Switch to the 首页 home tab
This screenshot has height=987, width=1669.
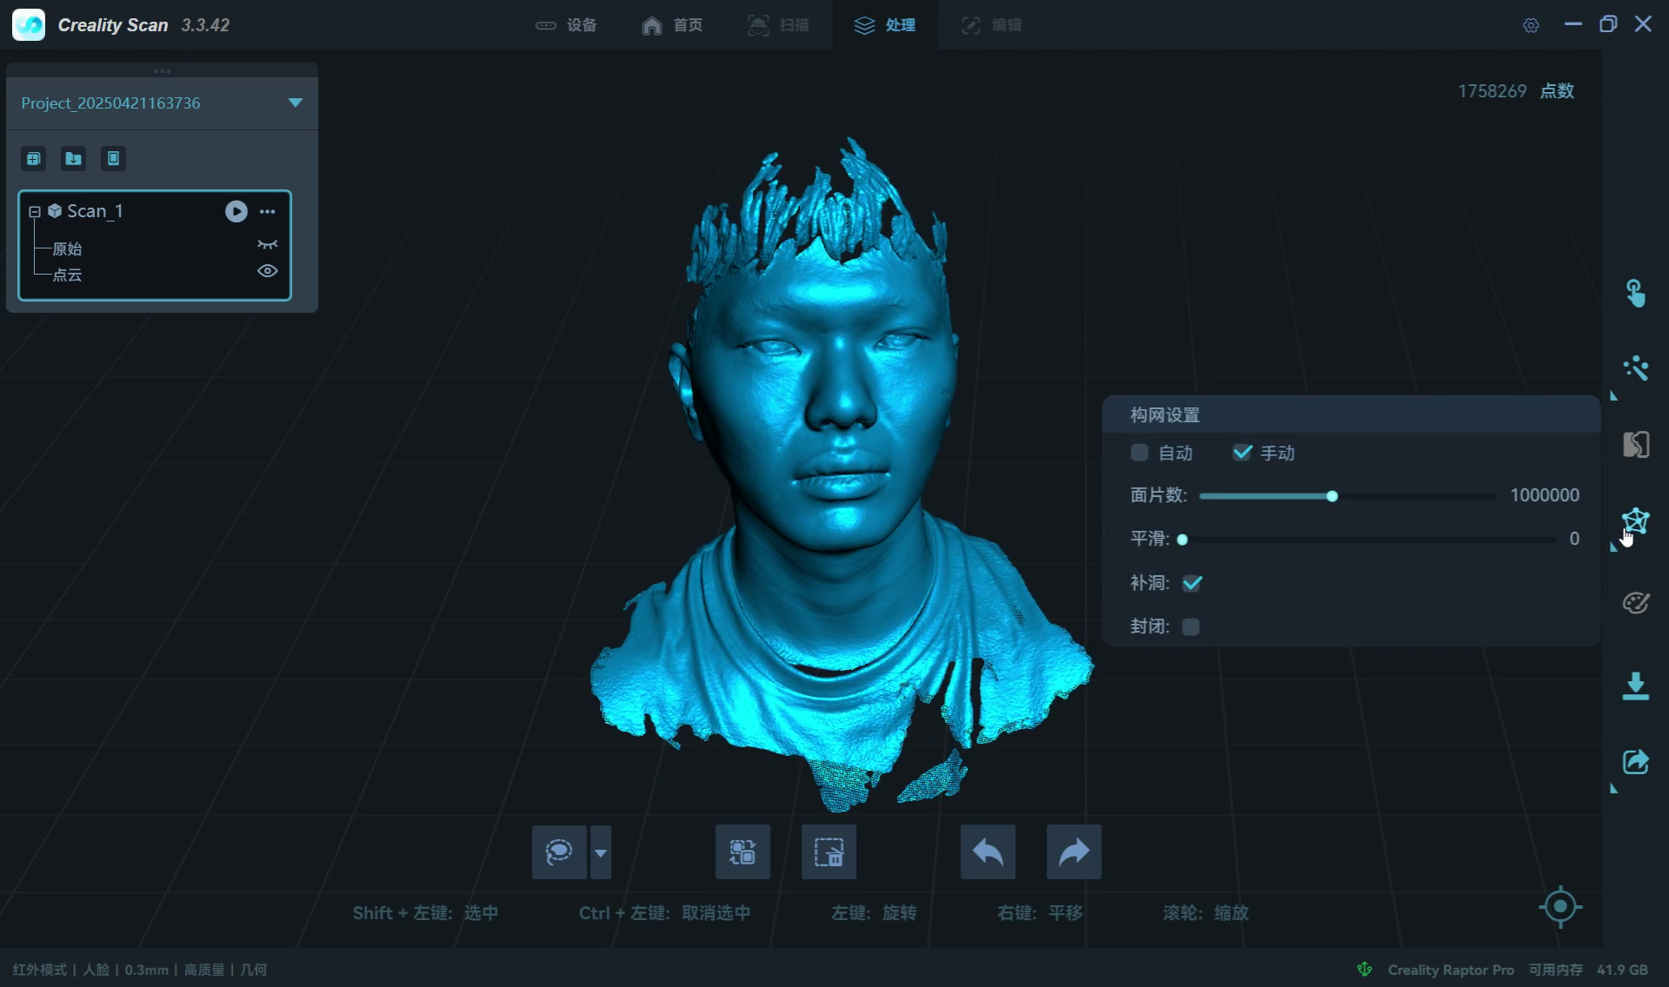pos(672,25)
